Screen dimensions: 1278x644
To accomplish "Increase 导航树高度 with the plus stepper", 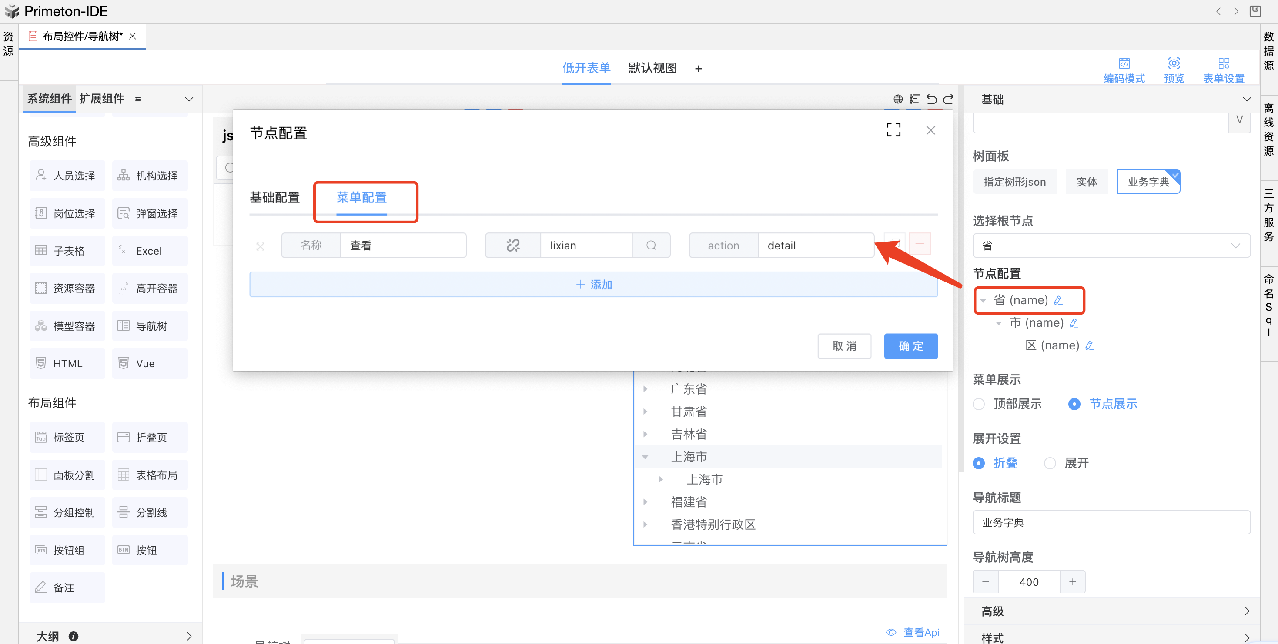I will coord(1072,581).
